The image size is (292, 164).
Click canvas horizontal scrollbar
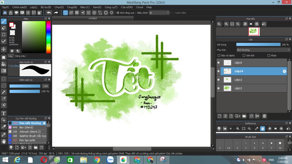click(132, 149)
